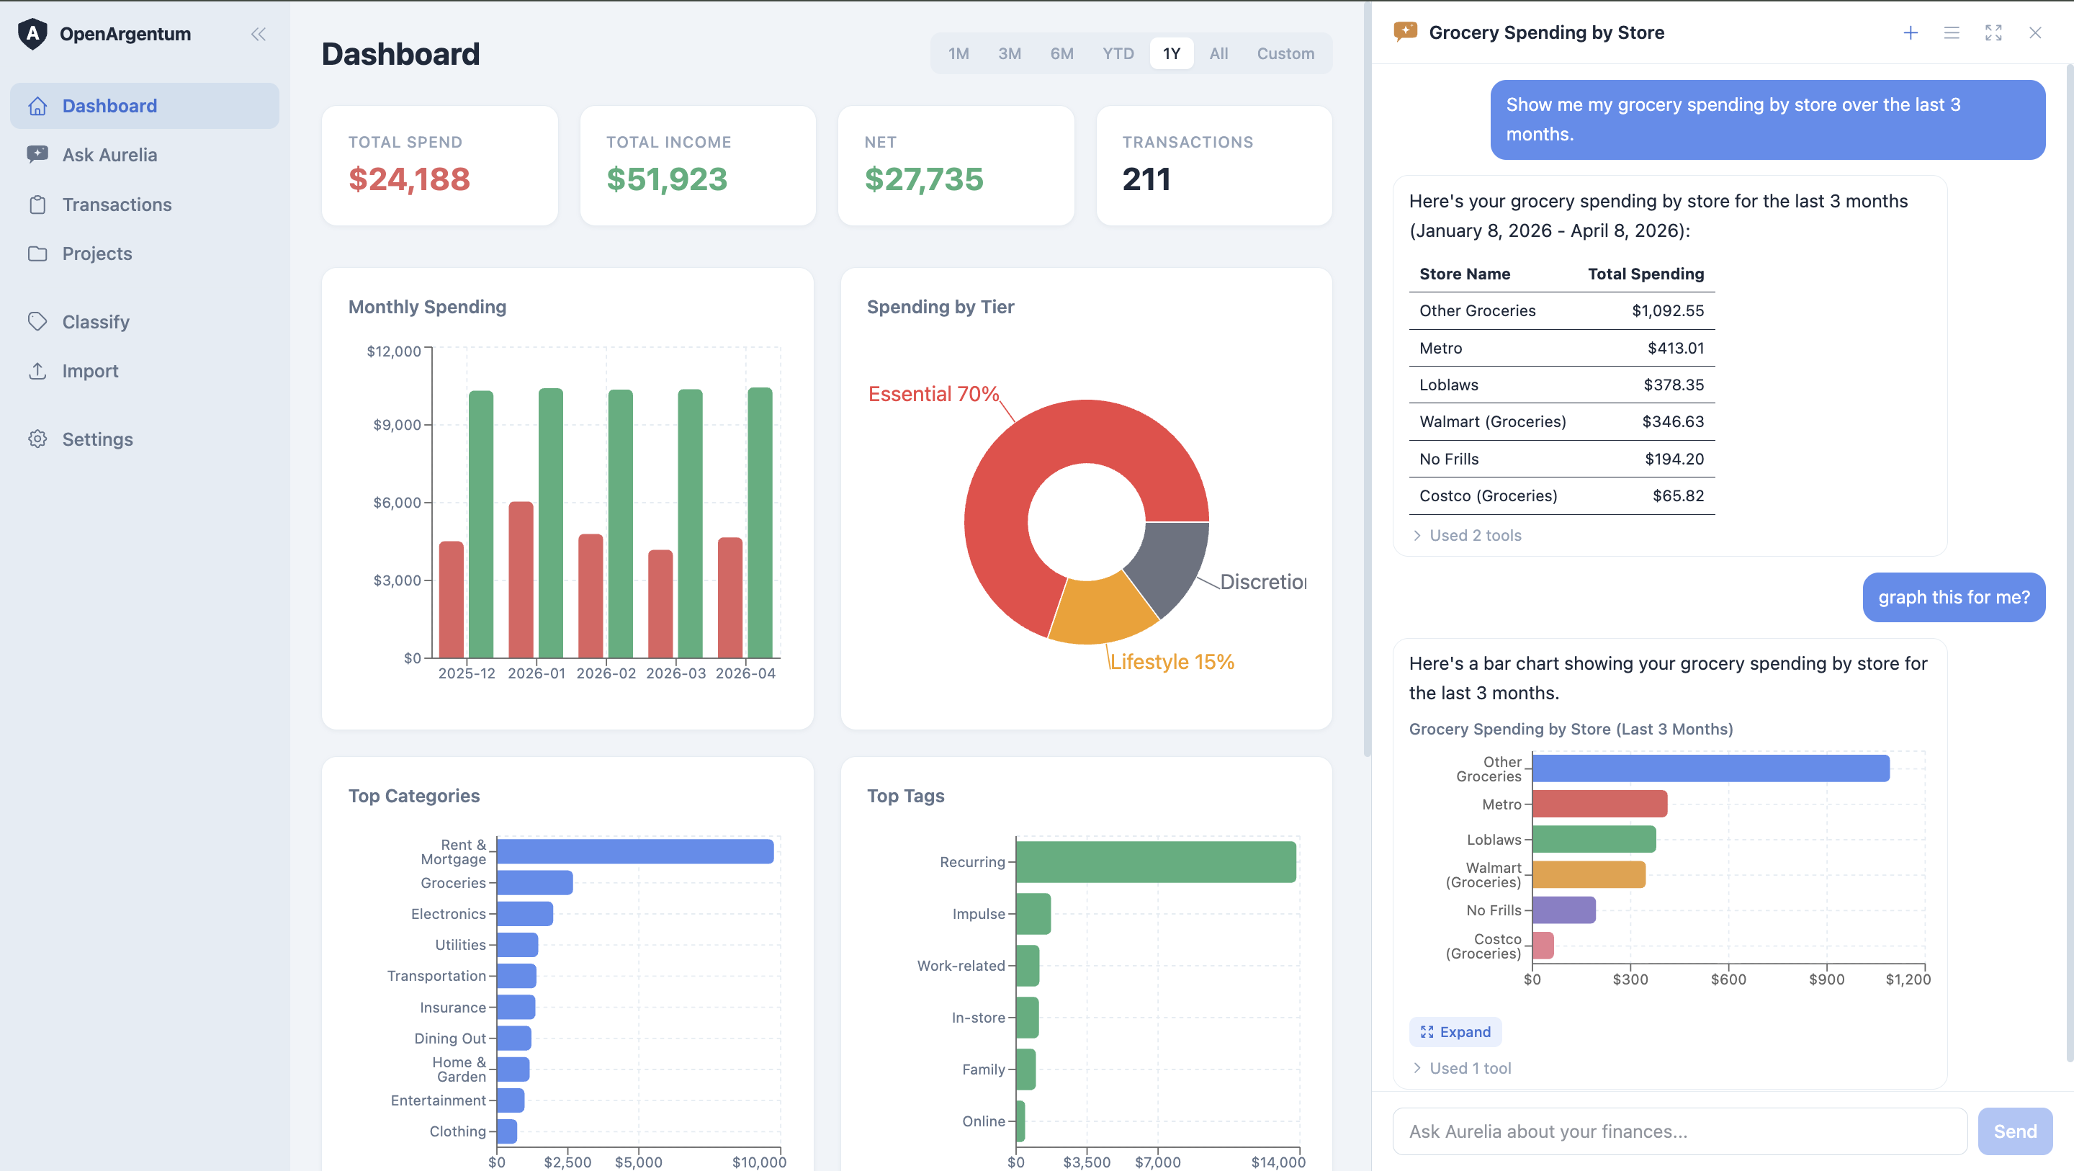
Task: Click the Projects folder icon
Action: pyautogui.click(x=37, y=254)
